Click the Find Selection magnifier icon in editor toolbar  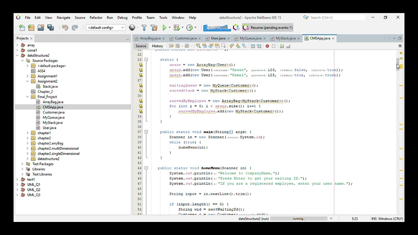click(198, 46)
